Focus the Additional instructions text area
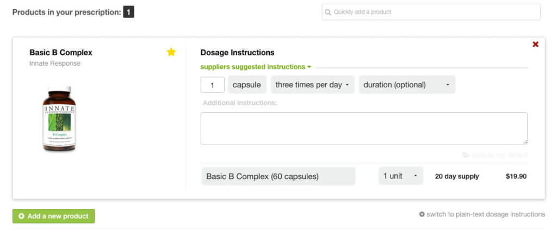The image size is (557, 230). click(364, 128)
